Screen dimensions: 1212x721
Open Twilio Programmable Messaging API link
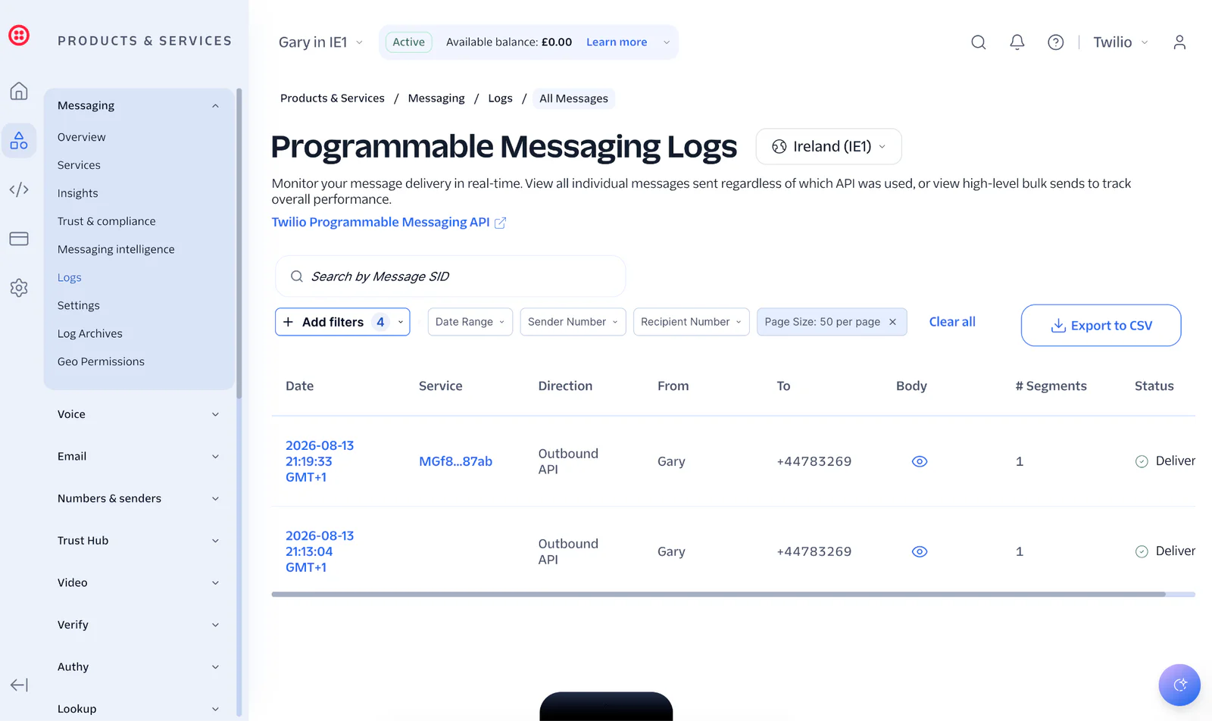381,222
